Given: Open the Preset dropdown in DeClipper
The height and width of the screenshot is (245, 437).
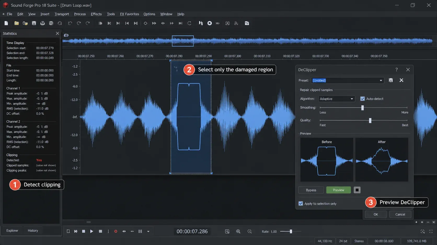Looking at the screenshot, I should point(348,80).
